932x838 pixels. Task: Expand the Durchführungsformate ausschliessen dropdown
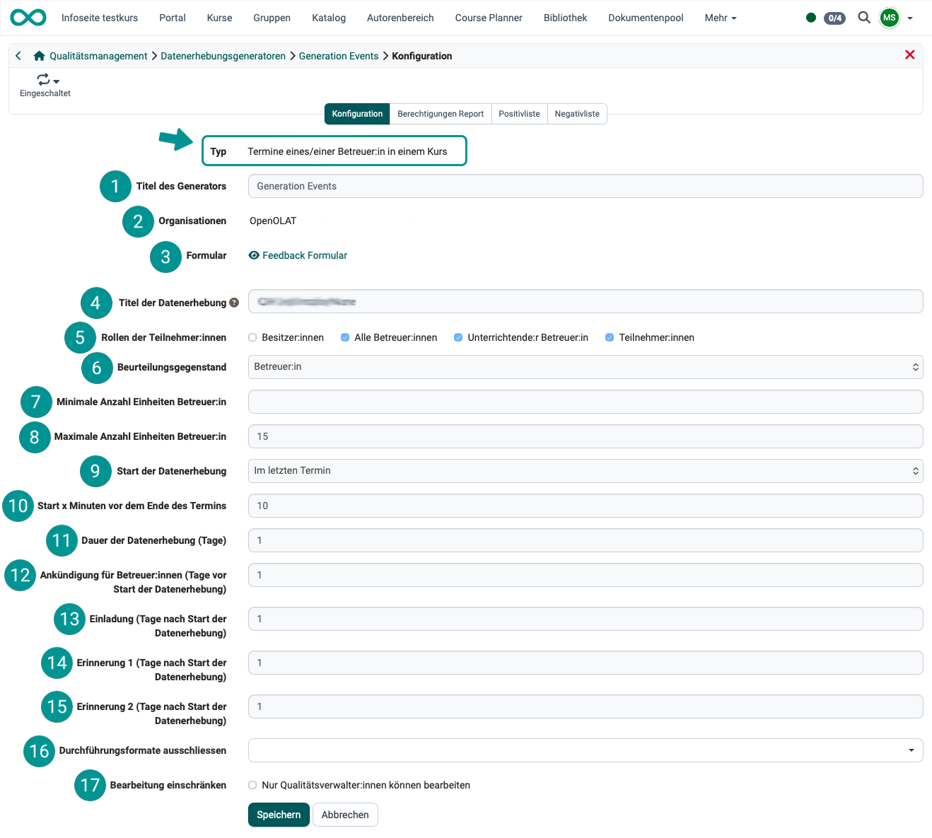913,750
